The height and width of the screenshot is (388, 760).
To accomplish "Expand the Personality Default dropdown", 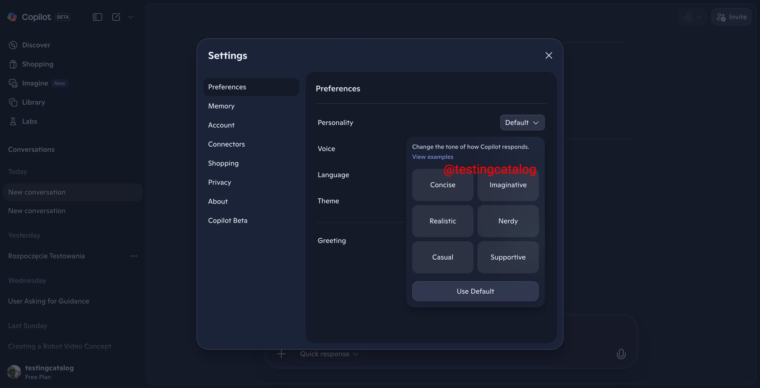I will pos(522,123).
